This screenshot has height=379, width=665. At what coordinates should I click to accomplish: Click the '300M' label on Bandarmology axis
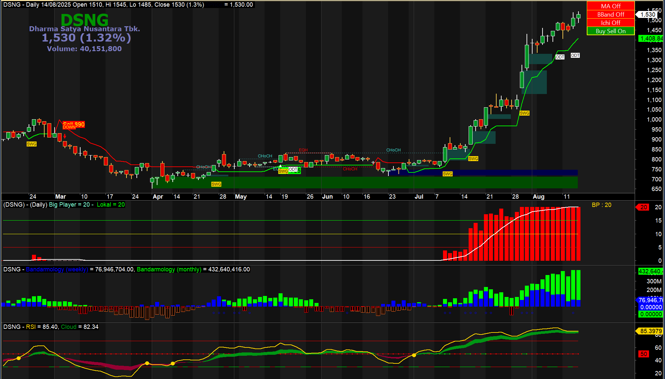[654, 281]
